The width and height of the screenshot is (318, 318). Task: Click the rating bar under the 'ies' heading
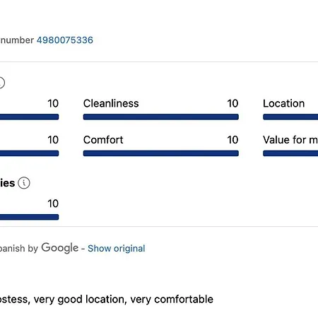click(x=29, y=217)
